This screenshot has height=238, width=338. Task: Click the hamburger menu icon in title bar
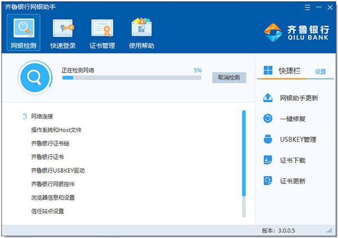pyautogui.click(x=308, y=7)
